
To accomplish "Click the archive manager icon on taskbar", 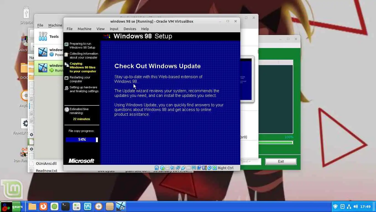I will click(x=110, y=206).
